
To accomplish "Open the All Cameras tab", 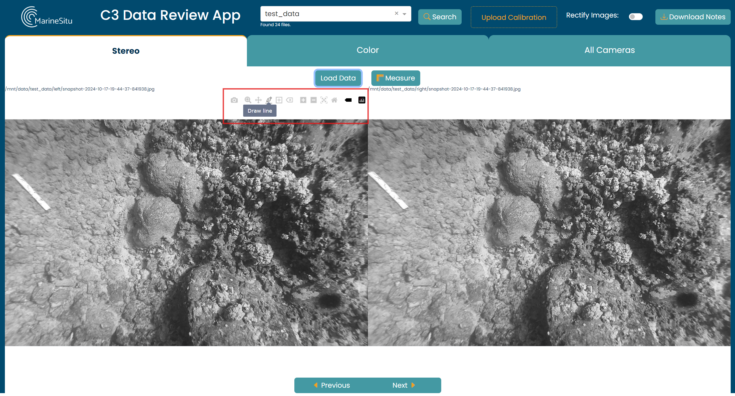I will click(x=609, y=50).
